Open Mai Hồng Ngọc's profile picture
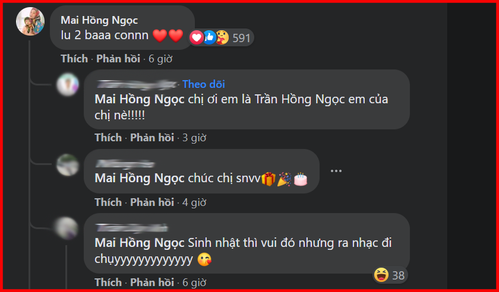 (x=30, y=21)
